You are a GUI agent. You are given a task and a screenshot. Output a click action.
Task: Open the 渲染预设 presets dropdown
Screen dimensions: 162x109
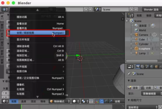142,107
